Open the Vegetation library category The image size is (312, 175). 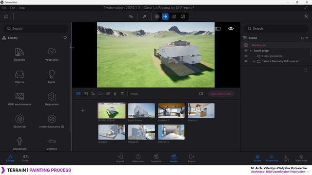(x=52, y=54)
